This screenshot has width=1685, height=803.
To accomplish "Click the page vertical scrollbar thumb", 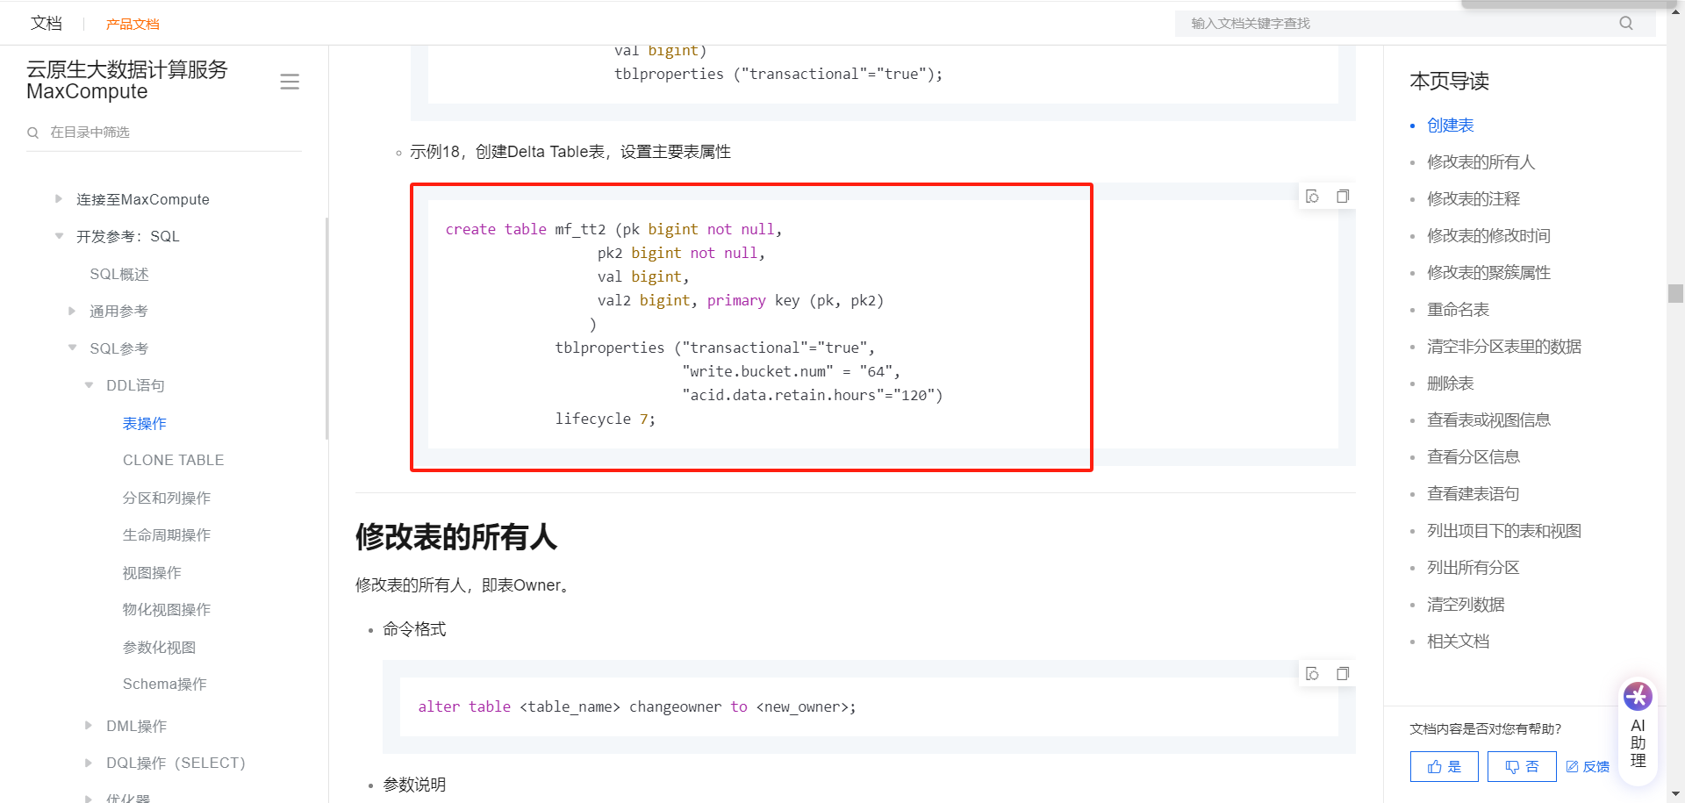I will coord(1676,293).
